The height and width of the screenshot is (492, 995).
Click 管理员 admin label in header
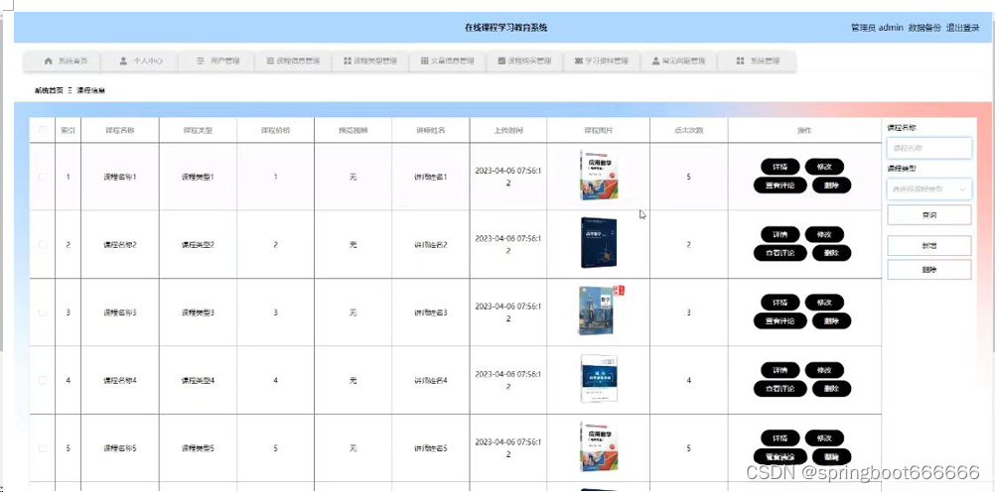(x=877, y=28)
